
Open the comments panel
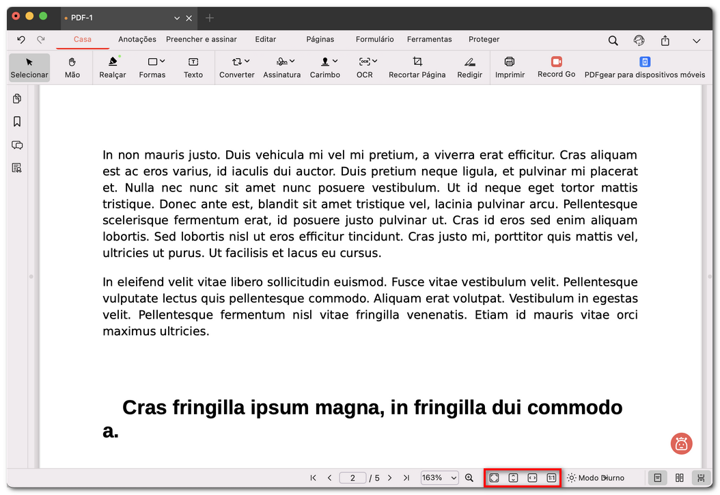[17, 145]
